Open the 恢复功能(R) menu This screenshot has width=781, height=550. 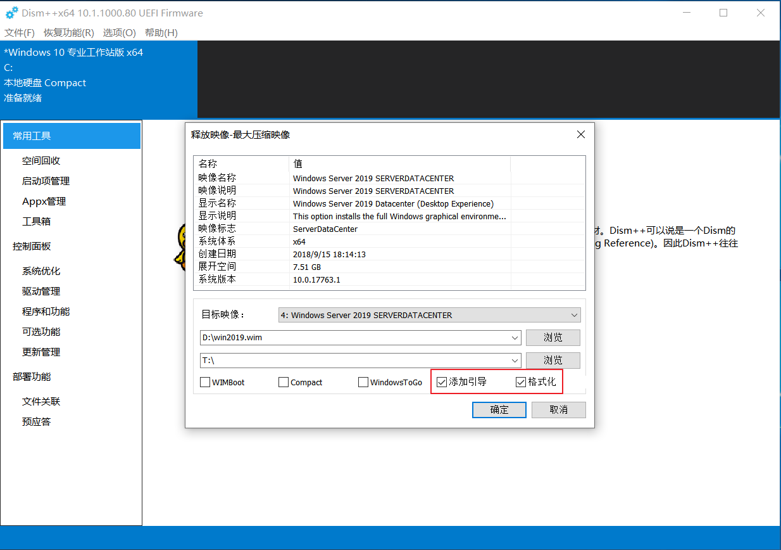(x=68, y=32)
